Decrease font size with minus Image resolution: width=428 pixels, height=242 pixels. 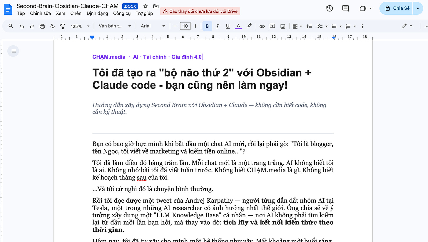(175, 26)
